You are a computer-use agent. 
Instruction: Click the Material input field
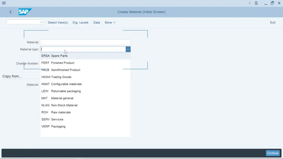point(85,42)
